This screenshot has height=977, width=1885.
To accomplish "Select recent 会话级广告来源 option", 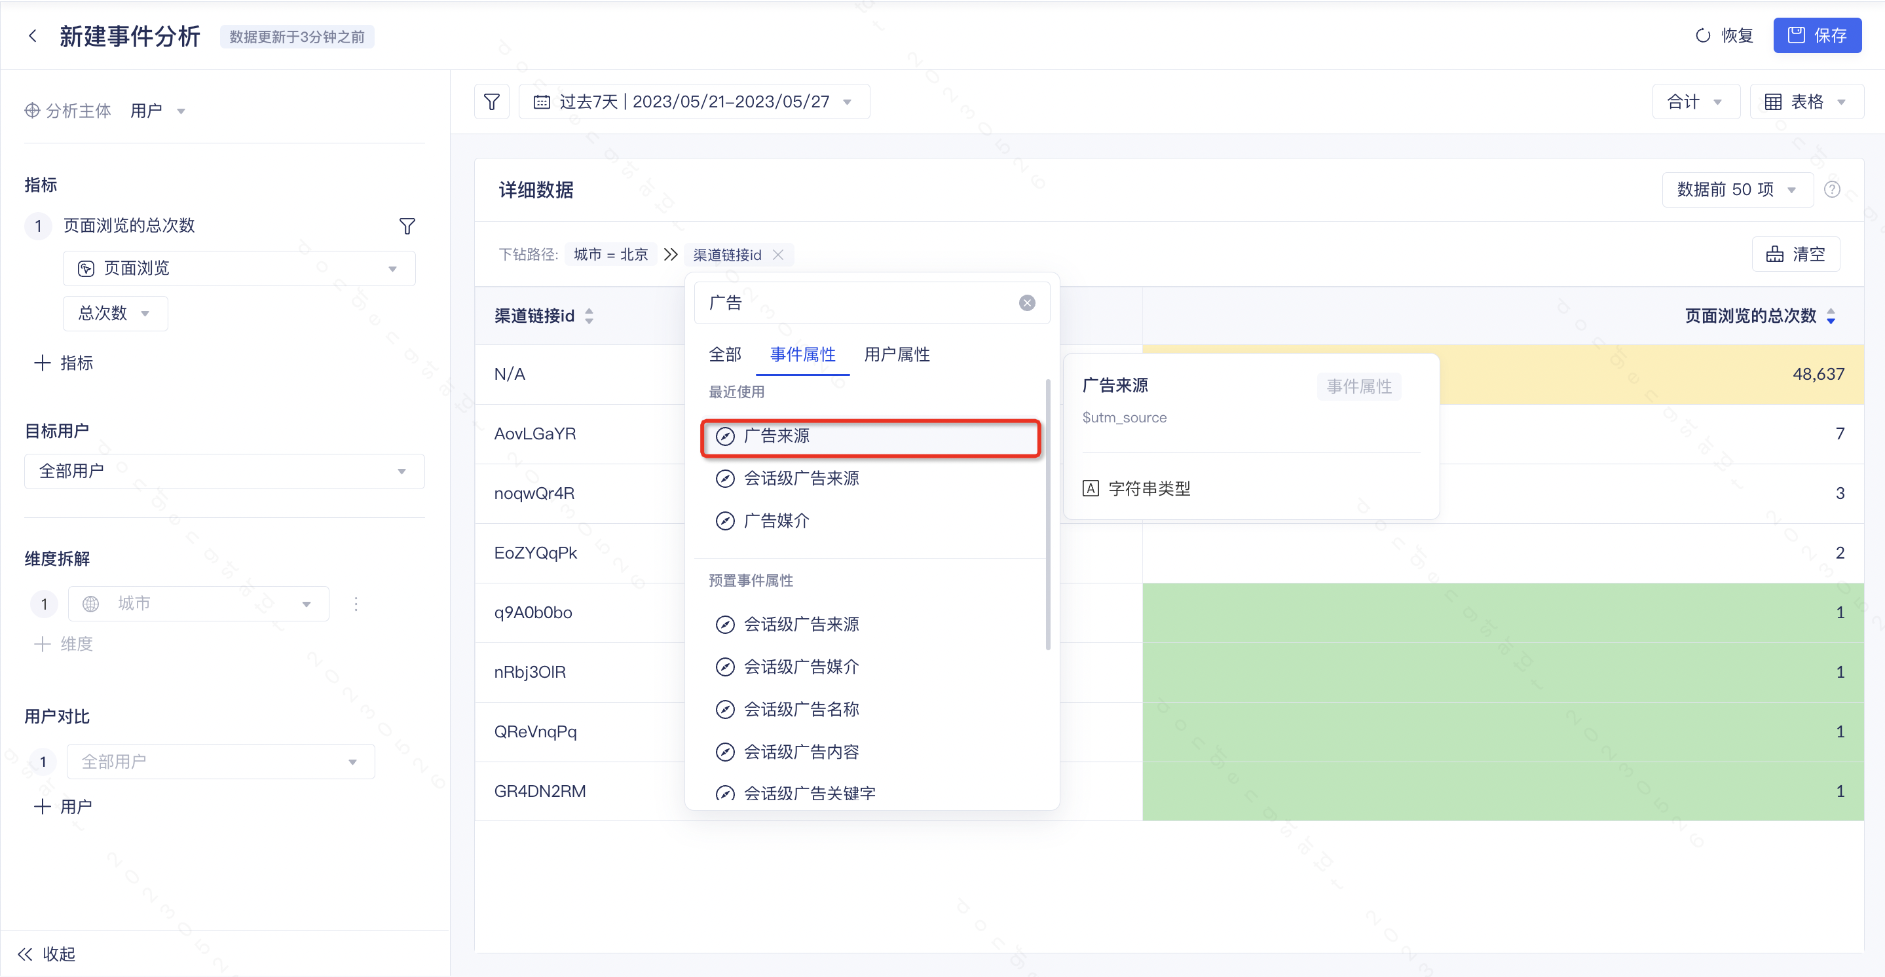I will (871, 479).
